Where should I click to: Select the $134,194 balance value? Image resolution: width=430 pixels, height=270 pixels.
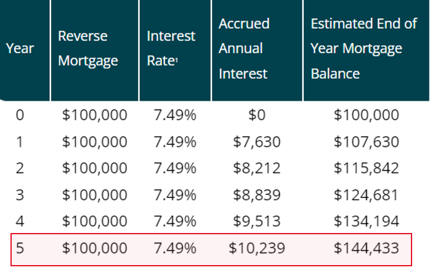tap(366, 221)
